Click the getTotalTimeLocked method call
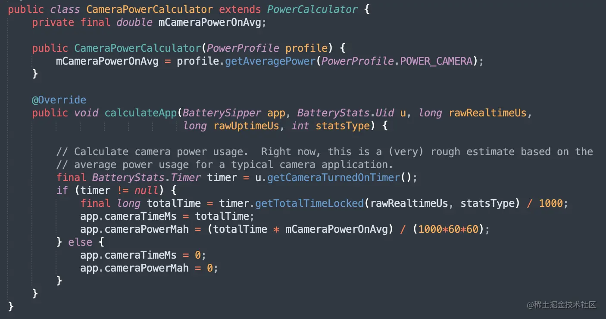Image resolution: width=606 pixels, height=319 pixels. point(309,203)
